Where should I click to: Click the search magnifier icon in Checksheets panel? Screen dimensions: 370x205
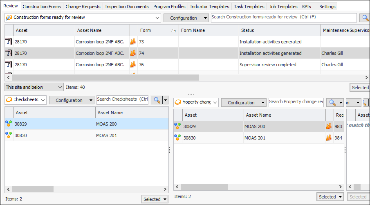pyautogui.click(x=156, y=100)
